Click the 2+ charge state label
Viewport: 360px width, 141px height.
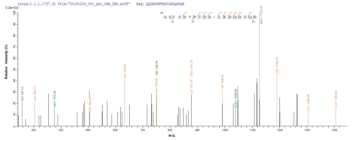tap(162, 13)
